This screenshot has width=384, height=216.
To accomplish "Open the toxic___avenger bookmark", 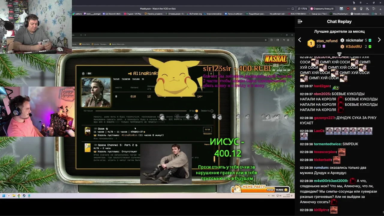I will click(x=92, y=14).
